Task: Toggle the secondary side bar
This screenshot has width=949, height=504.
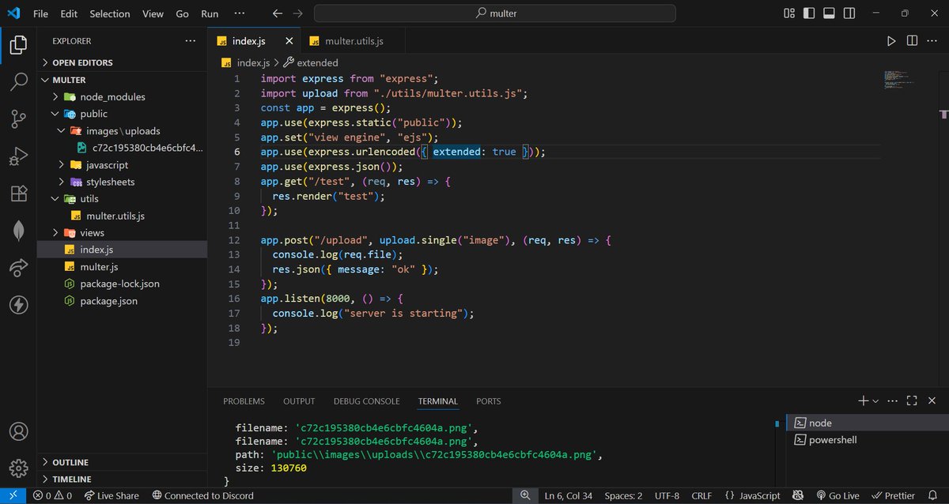Action: (x=849, y=13)
